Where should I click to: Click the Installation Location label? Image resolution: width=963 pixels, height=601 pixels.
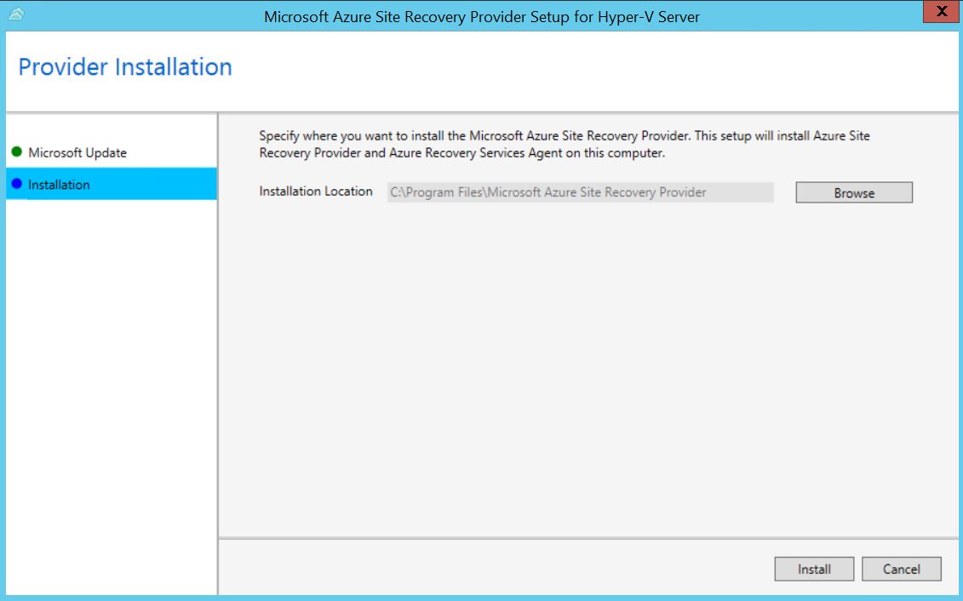coord(316,192)
